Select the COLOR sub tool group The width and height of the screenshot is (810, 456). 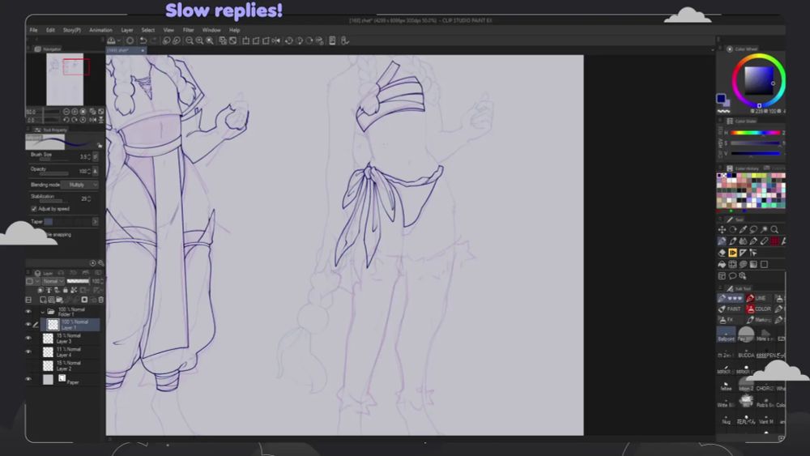click(759, 309)
